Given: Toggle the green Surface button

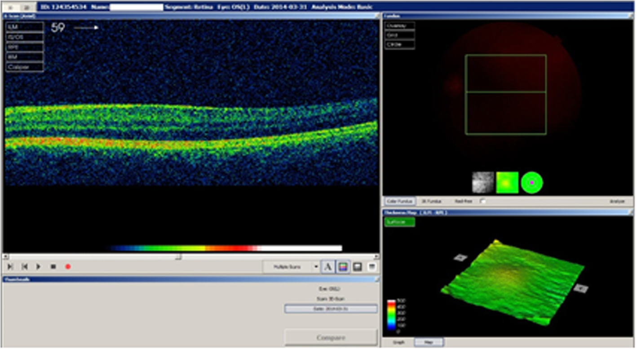Looking at the screenshot, I should [x=400, y=222].
